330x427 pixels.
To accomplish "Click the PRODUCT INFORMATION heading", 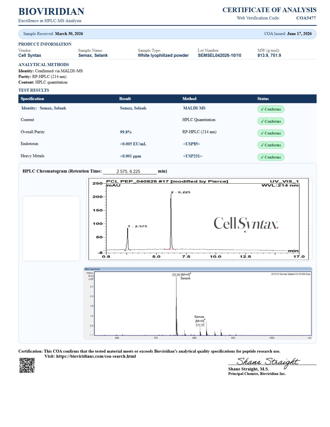I will pos(45,44).
